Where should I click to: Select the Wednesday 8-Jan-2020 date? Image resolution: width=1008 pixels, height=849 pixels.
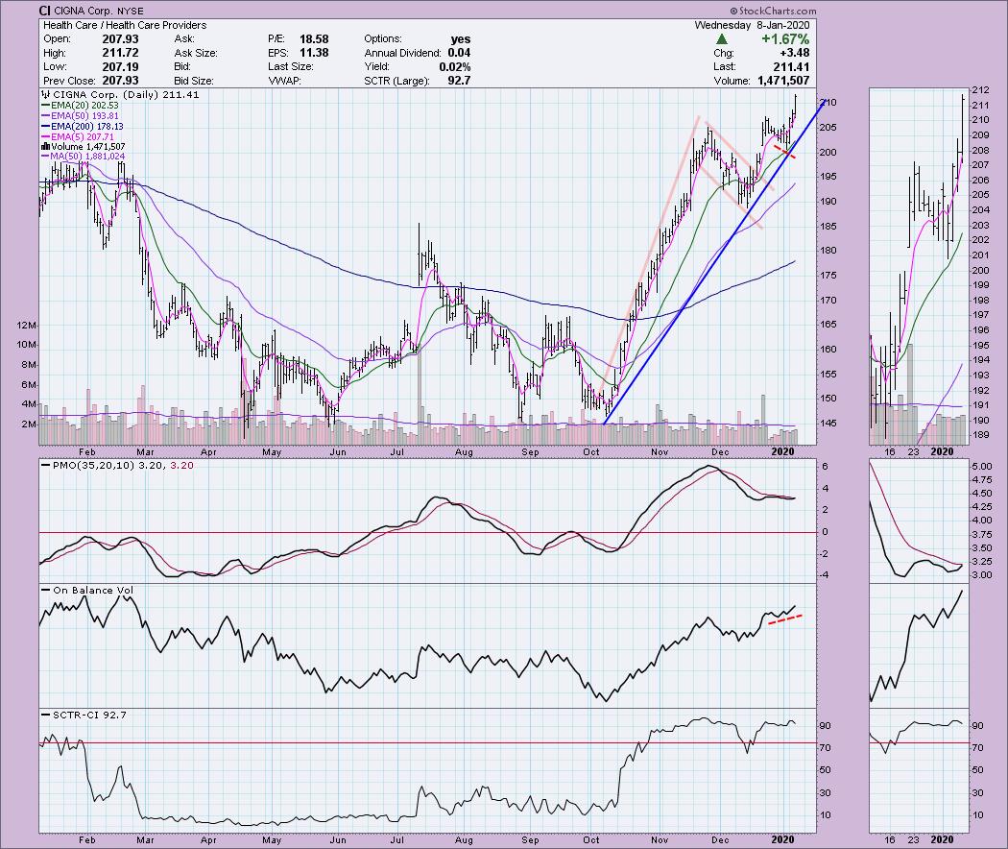click(752, 25)
